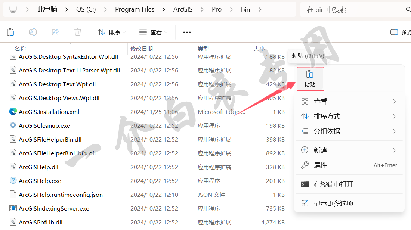Screen dimensions: 411x230
Task: Select file name ArcGIS.Installation.xml
Action: pyautogui.click(x=49, y=112)
